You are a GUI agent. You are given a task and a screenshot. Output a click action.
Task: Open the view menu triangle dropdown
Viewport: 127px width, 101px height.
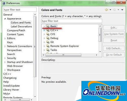tap(122, 10)
